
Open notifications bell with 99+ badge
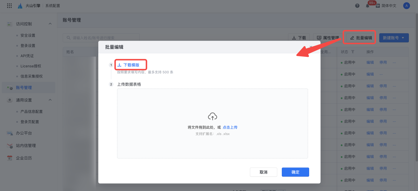(x=368, y=6)
